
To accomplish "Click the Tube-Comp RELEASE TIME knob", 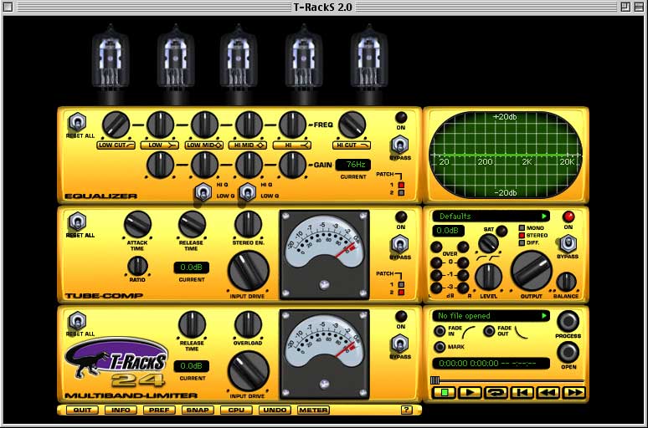I will point(192,225).
